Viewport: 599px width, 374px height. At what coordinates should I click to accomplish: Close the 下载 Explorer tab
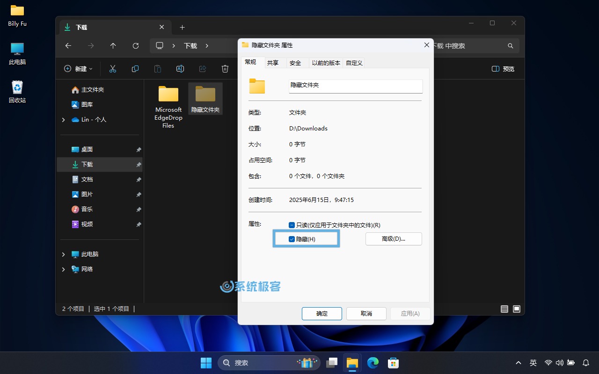[x=161, y=27]
